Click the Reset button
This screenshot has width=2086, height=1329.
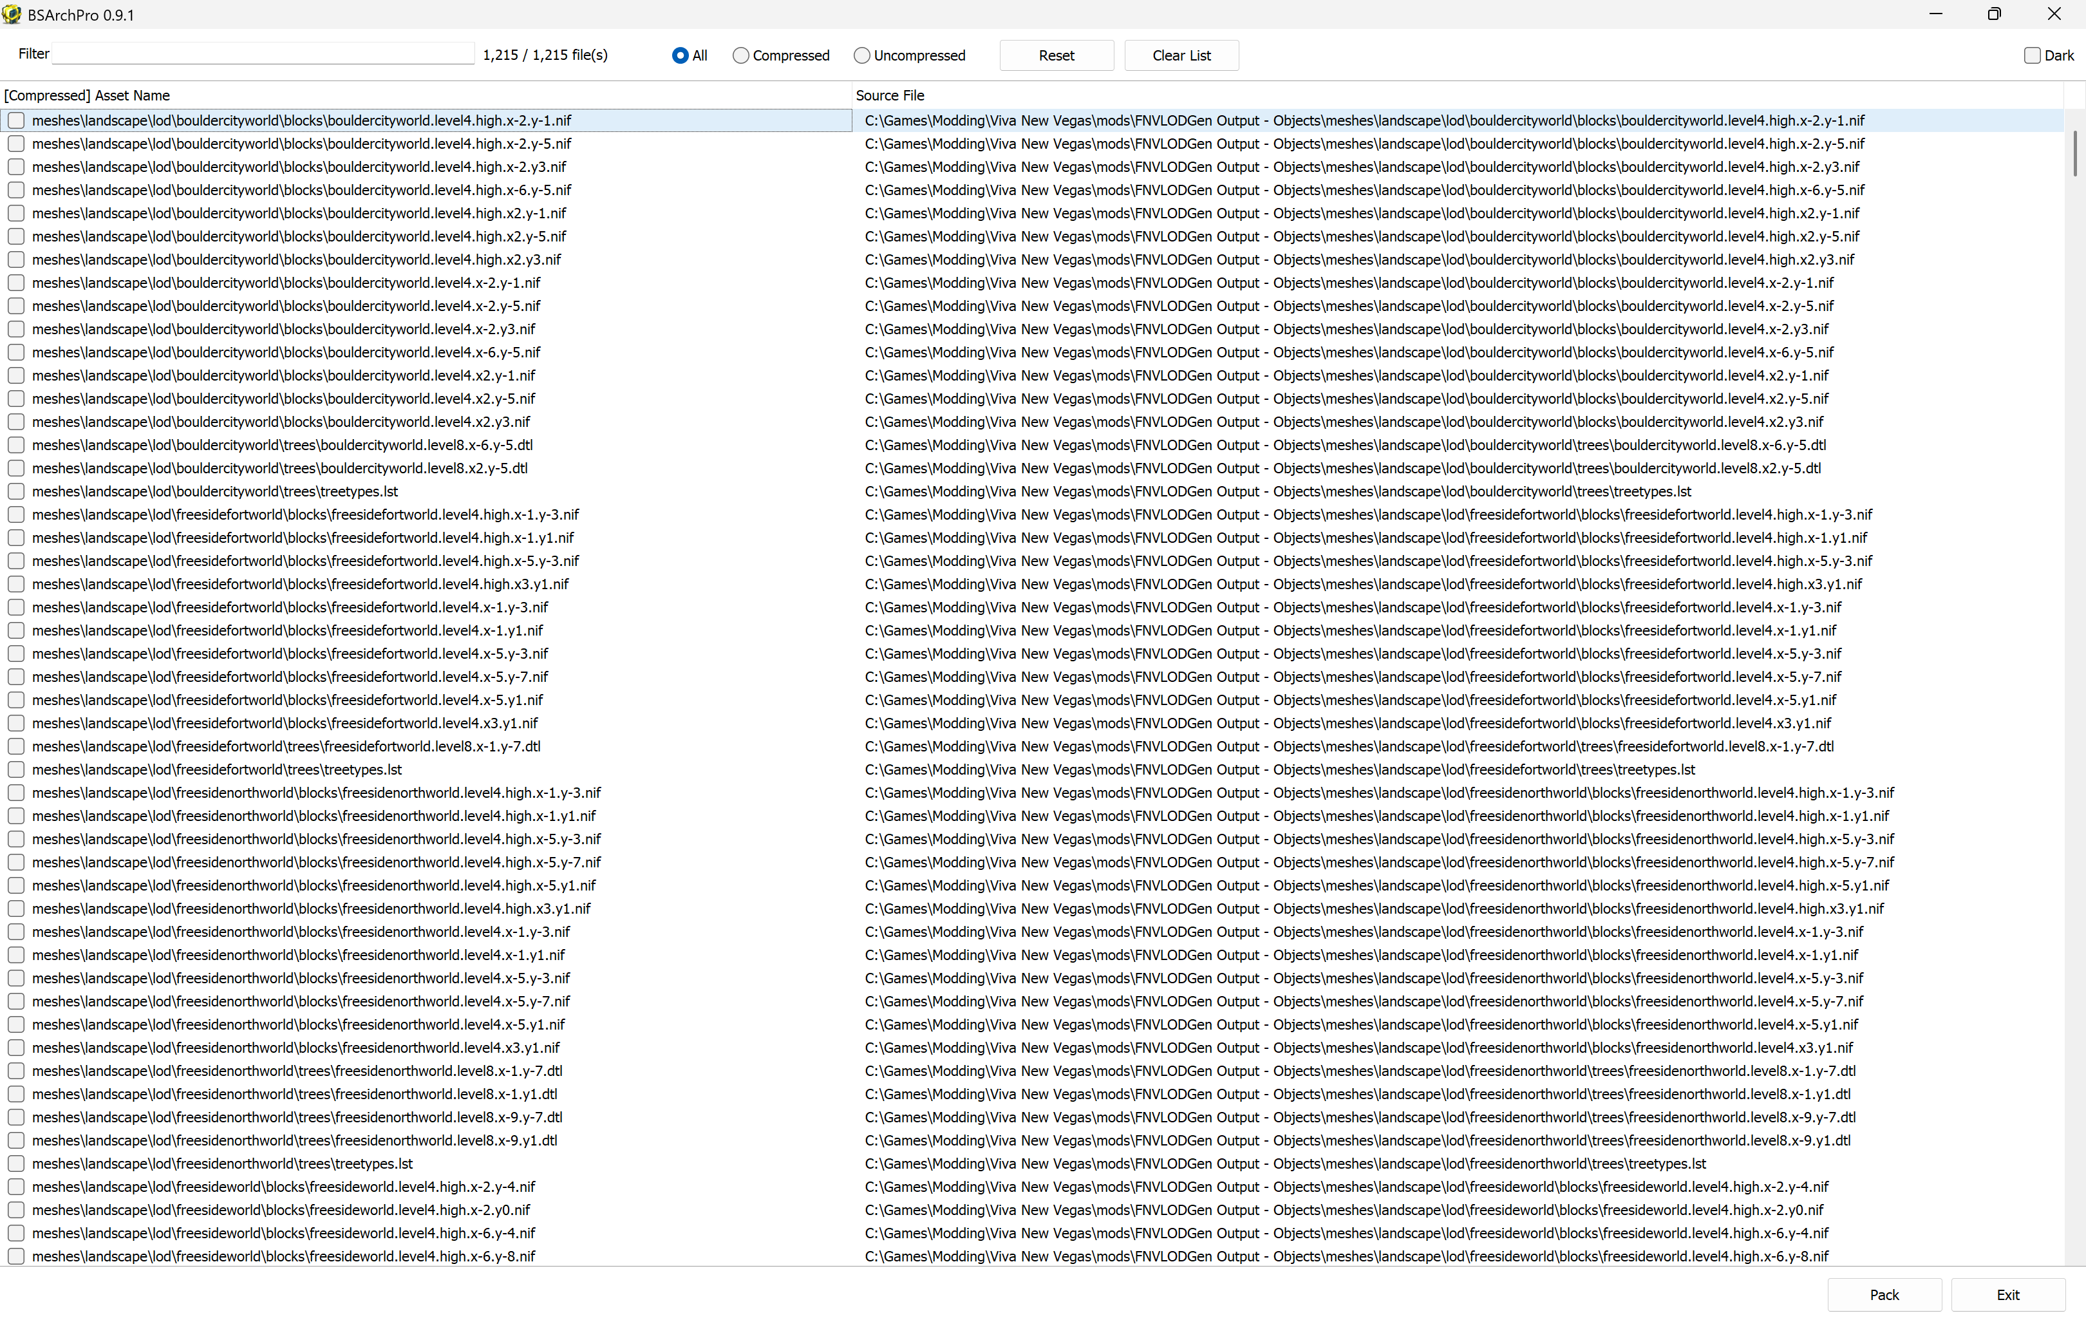tap(1056, 55)
